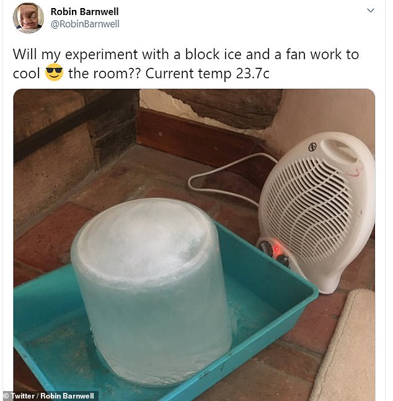
Task: Click the "23.7c" temperature text
Action: pos(252,74)
